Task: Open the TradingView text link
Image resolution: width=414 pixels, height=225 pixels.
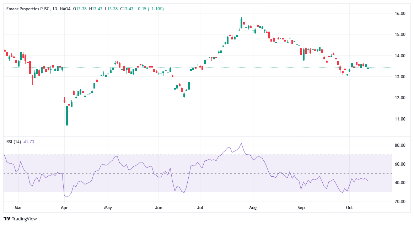Action: [x=24, y=219]
